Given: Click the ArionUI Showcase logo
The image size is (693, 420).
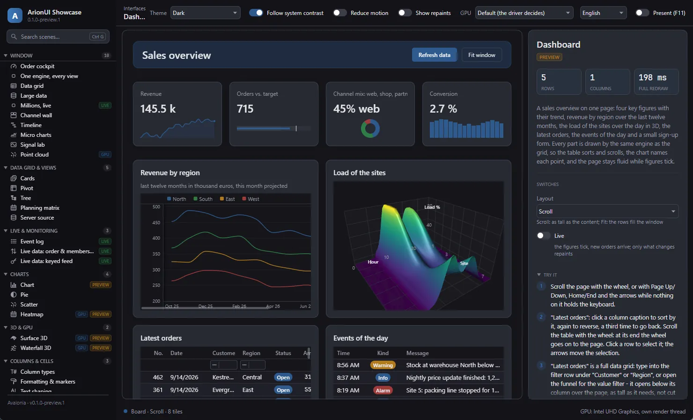Looking at the screenshot, I should click(x=15, y=15).
